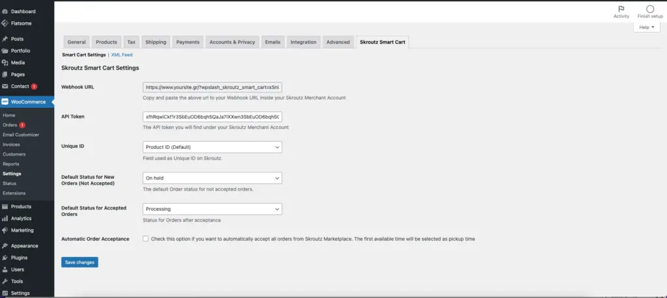Screen dimensions: 667x298
Task: Click the Users person icon
Action: tap(5, 269)
